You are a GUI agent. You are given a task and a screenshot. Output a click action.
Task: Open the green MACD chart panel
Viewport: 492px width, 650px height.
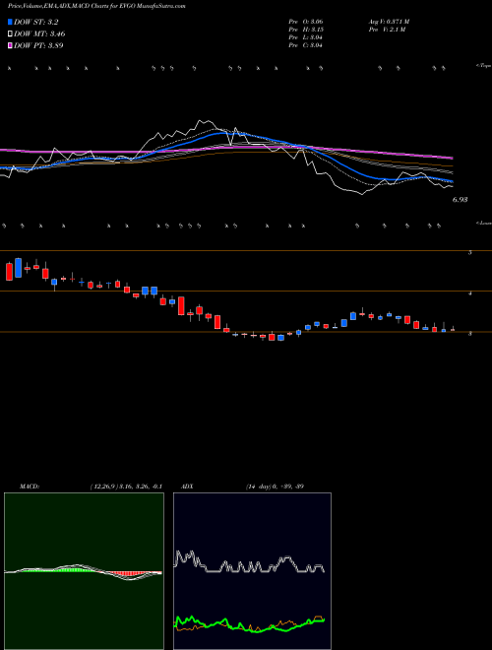(84, 571)
